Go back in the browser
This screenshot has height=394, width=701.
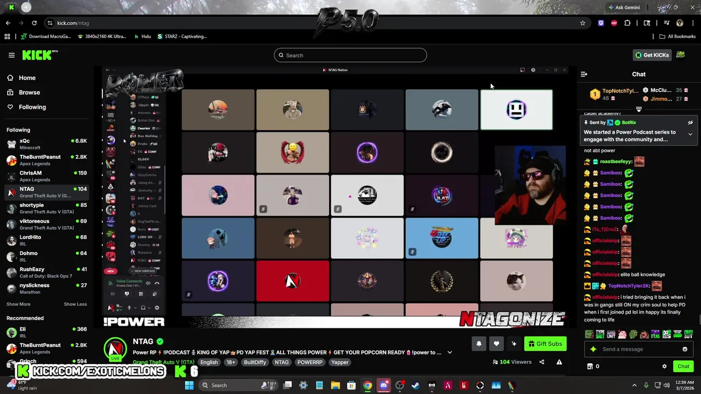coord(8,23)
